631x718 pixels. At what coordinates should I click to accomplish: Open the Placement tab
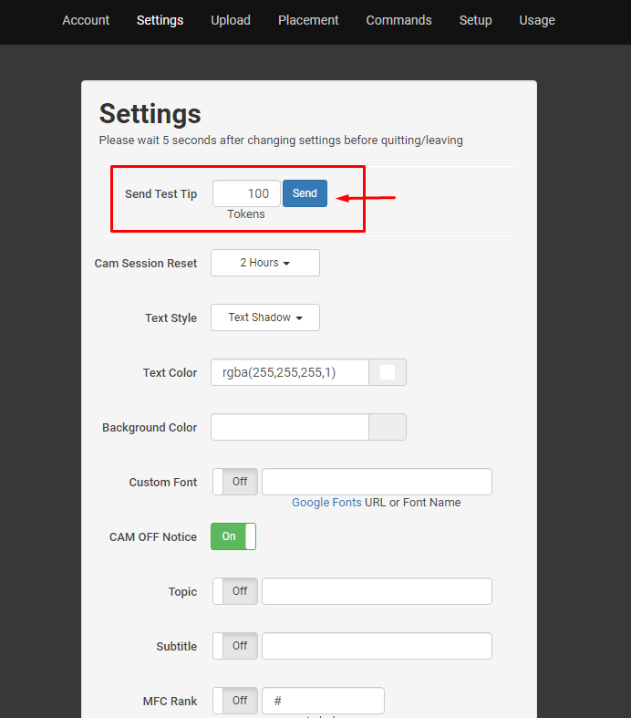tap(308, 21)
